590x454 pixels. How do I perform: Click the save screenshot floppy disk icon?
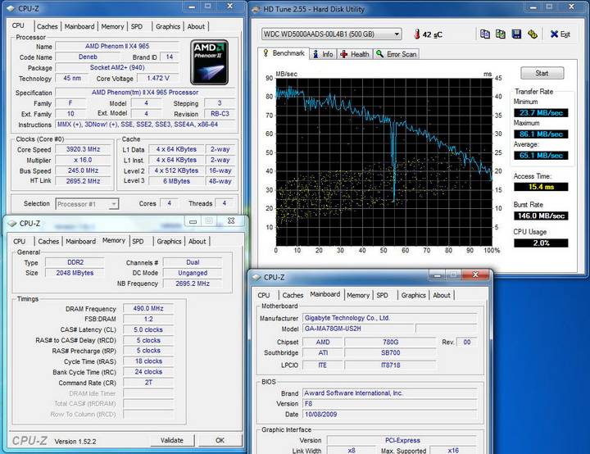[x=516, y=34]
